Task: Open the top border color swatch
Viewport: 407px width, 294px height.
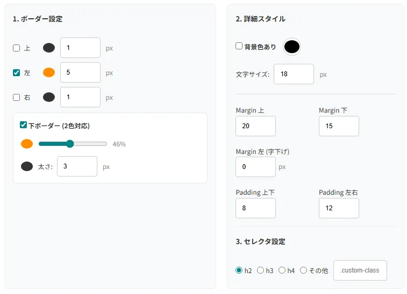Action: pyautogui.click(x=49, y=48)
